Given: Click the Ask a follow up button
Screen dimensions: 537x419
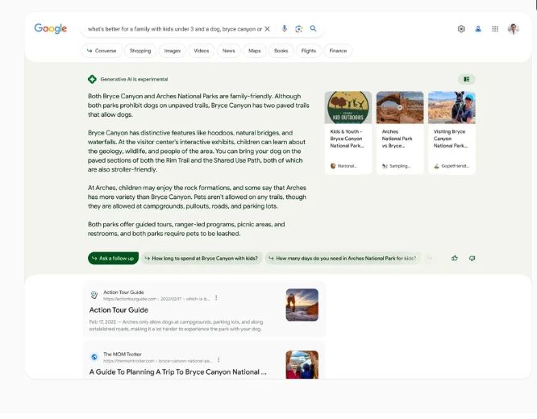Looking at the screenshot, I should click(113, 258).
